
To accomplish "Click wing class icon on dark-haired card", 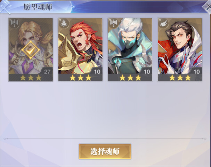I will [x=164, y=23].
